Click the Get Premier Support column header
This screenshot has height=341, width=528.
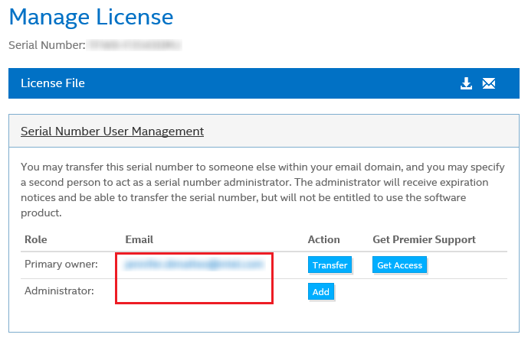[x=424, y=239]
